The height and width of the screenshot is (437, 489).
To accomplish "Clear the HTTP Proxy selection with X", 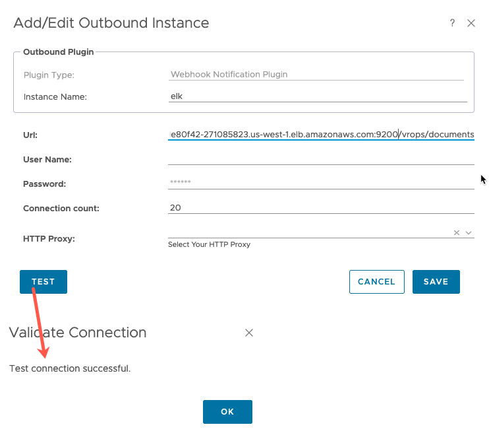I will (x=457, y=233).
